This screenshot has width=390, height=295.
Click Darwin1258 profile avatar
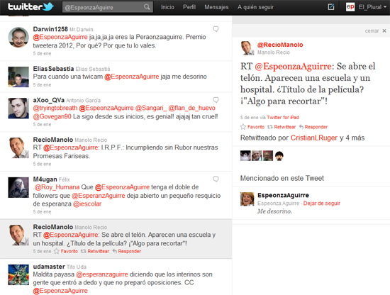18,38
